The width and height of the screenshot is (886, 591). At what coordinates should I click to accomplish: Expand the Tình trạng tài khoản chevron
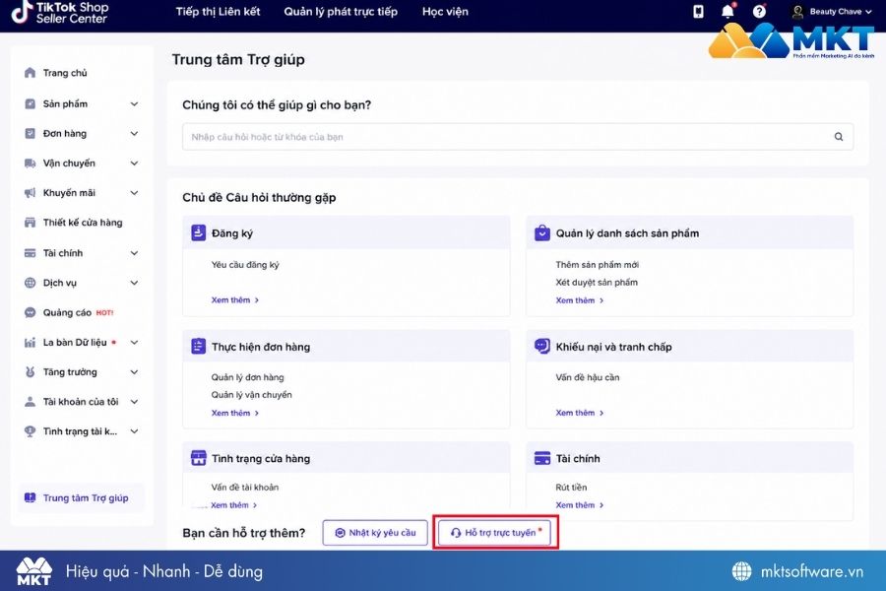pyautogui.click(x=135, y=431)
